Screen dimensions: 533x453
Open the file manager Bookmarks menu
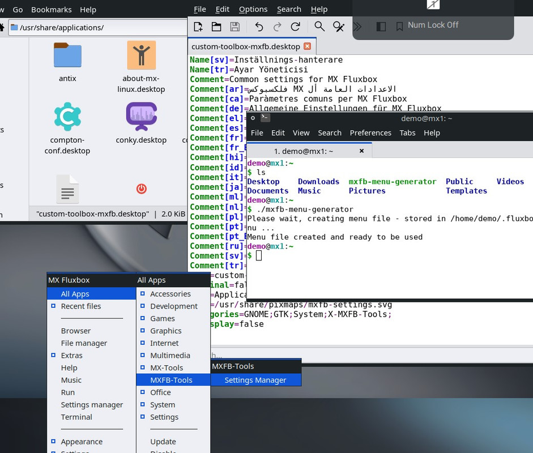(x=52, y=10)
